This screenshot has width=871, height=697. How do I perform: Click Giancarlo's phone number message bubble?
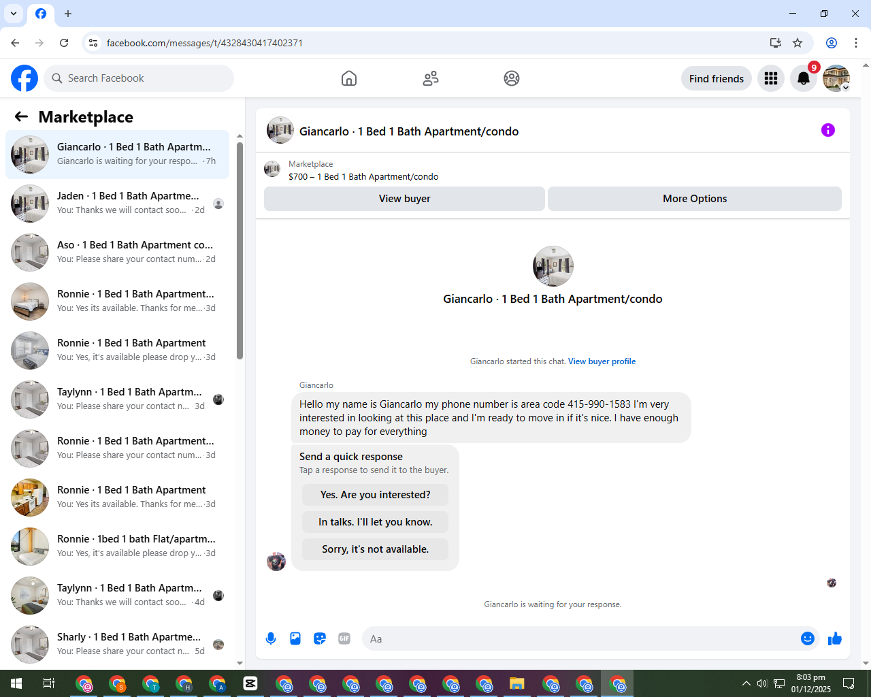491,417
